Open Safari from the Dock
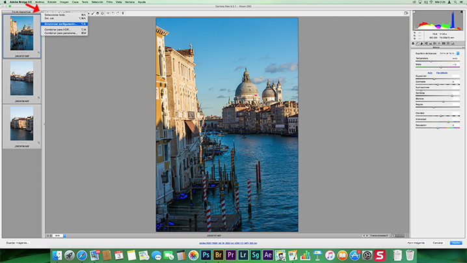This screenshot has width=467, height=263. 82,255
